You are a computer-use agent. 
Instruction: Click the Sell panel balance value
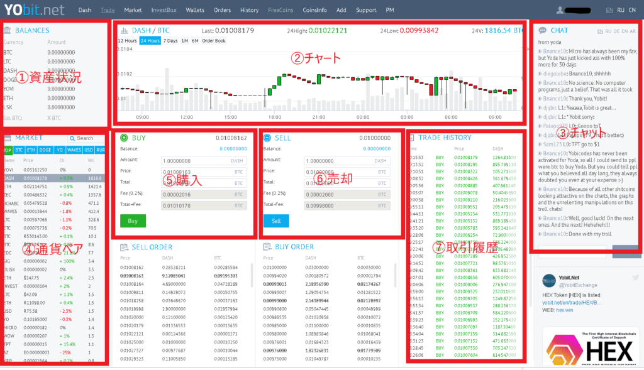tap(377, 149)
